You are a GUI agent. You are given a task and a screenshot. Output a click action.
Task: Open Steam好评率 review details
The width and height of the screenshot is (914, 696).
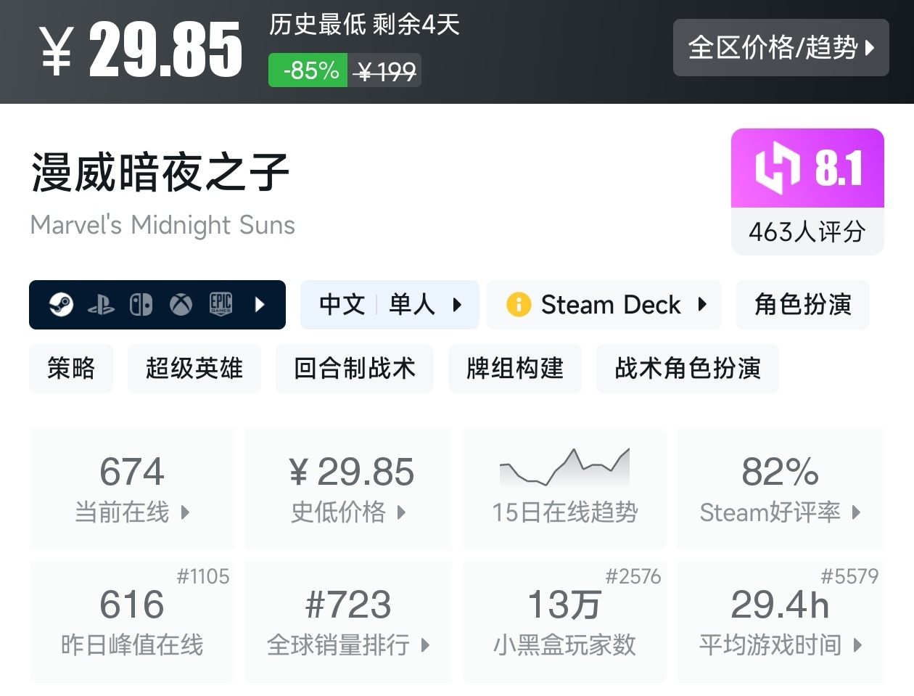pos(780,489)
